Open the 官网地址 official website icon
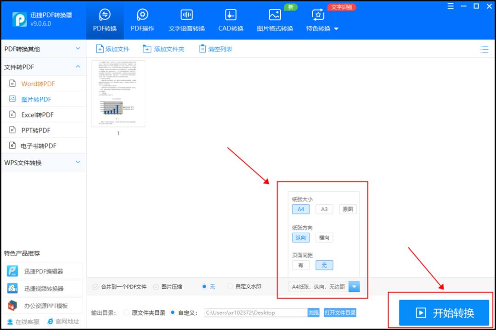This screenshot has width=496, height=330. coord(51,322)
